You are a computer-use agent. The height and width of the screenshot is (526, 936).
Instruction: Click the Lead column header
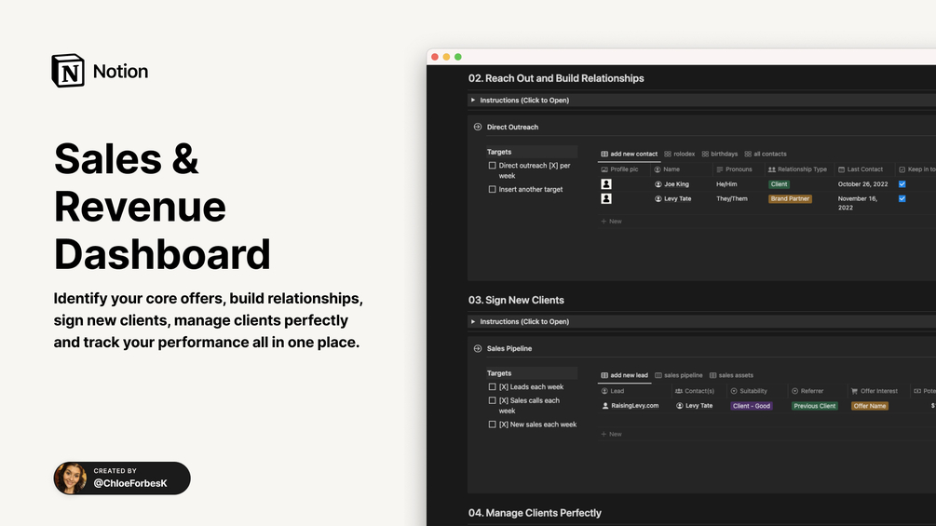coord(613,391)
